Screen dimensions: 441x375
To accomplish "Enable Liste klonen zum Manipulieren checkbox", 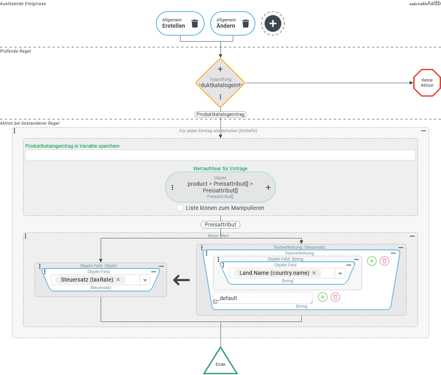I will [180, 208].
